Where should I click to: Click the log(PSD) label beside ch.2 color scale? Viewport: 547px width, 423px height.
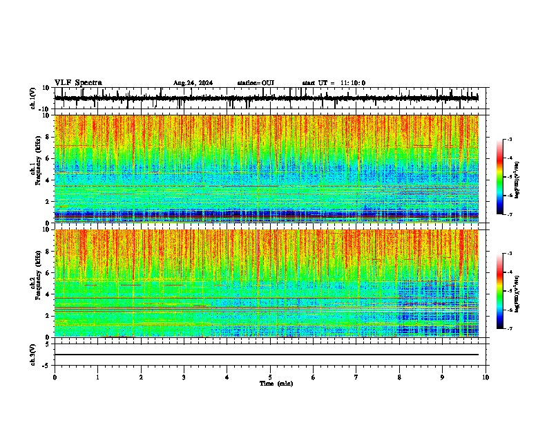pos(517,294)
